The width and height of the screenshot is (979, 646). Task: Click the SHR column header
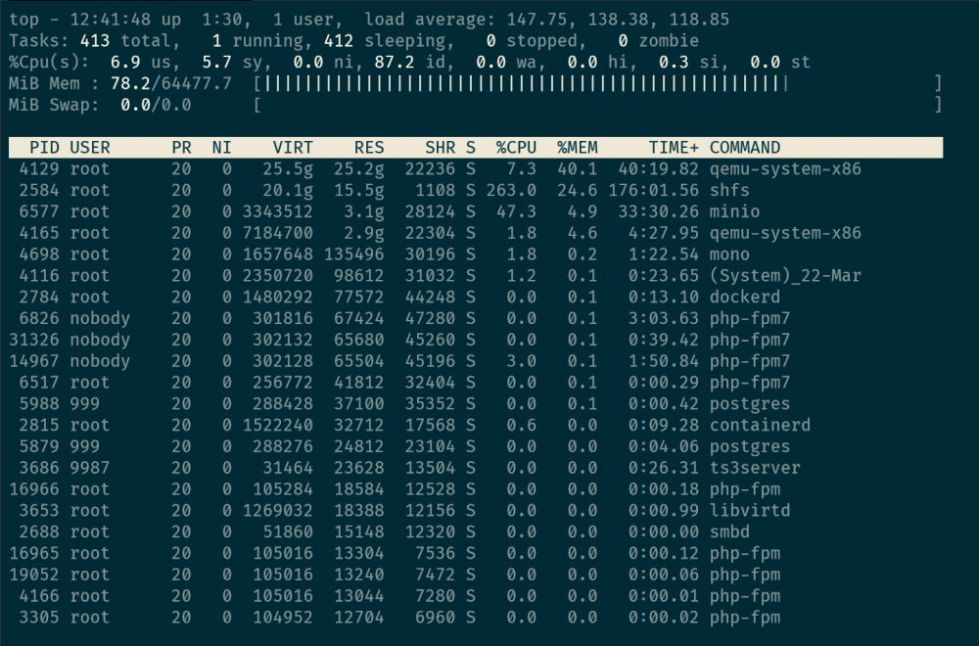[441, 147]
